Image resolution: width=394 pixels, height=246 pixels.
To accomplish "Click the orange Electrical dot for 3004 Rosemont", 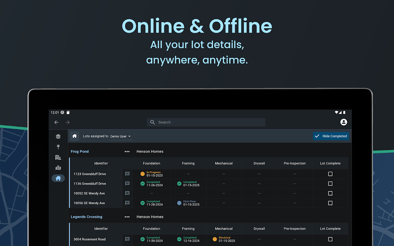I will point(215,239).
